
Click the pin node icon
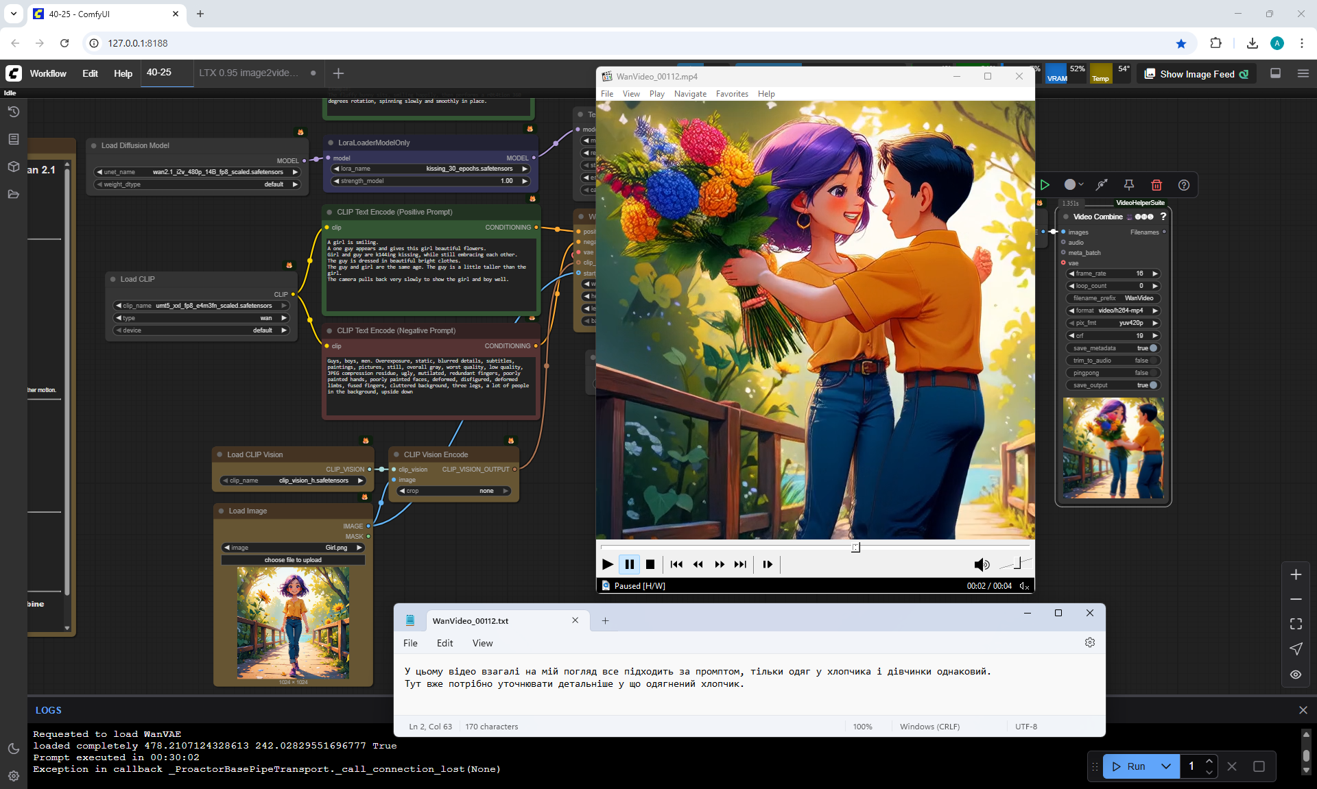coord(1128,184)
